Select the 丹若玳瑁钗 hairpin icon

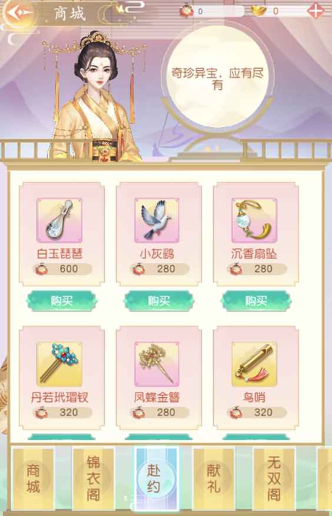[x=59, y=364]
